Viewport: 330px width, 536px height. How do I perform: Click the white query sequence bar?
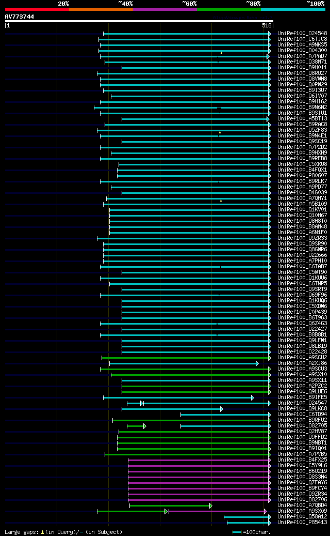(139, 21)
